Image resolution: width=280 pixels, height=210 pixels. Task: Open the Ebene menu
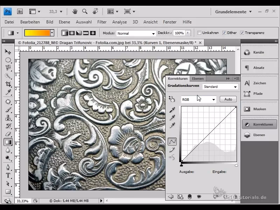[64, 22]
